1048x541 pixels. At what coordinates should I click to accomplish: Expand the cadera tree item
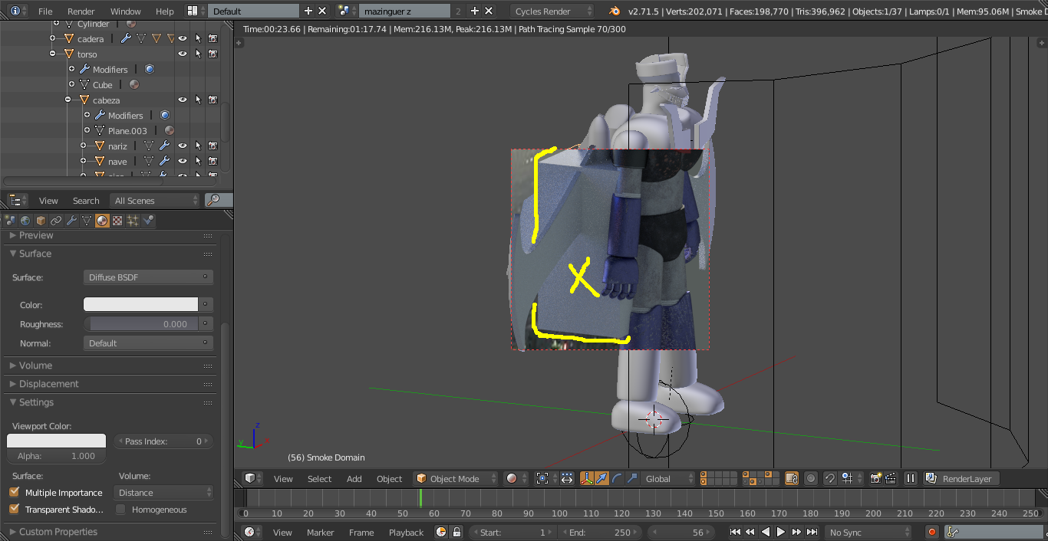53,38
